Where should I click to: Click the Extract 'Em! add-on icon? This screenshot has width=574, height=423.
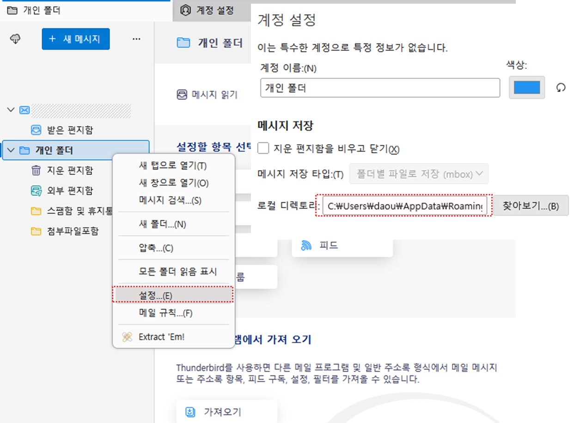(127, 337)
